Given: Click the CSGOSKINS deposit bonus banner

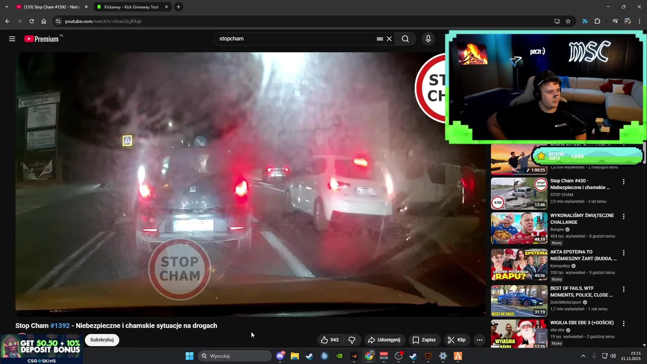Looking at the screenshot, I should pyautogui.click(x=41, y=349).
